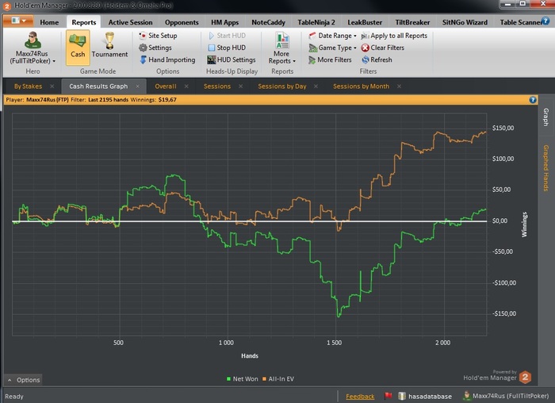The image size is (555, 403).
Task: Click the Feedback link
Action: tap(360, 397)
